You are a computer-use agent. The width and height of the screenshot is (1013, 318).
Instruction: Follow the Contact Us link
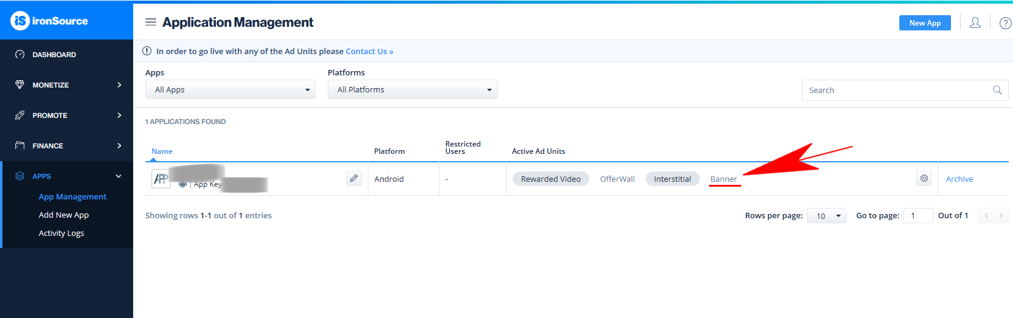click(370, 52)
